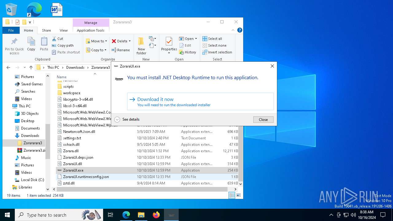The image size is (393, 221).
Task: Click the Up one level arrow
Action: pos(31,68)
